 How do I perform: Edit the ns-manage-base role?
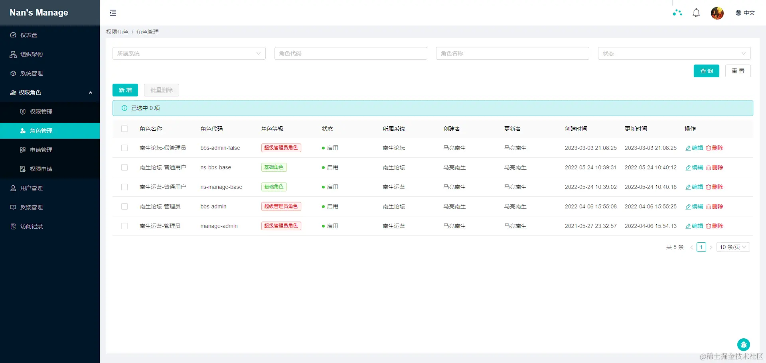click(x=694, y=187)
